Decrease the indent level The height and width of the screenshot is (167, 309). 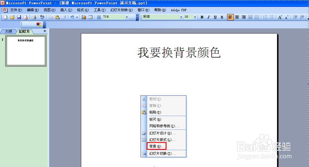point(295,17)
